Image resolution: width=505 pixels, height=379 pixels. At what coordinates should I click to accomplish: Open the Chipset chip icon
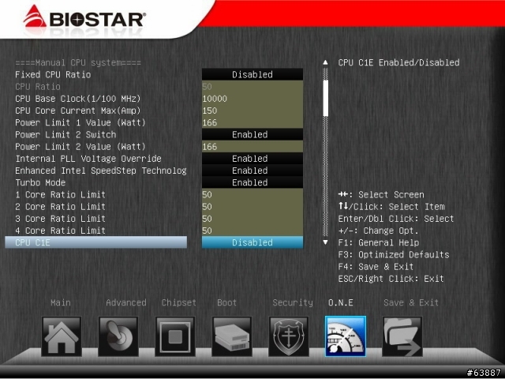click(175, 336)
